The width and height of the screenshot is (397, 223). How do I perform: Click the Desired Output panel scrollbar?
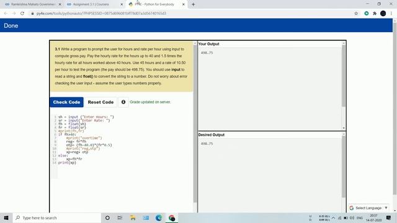(x=344, y=167)
